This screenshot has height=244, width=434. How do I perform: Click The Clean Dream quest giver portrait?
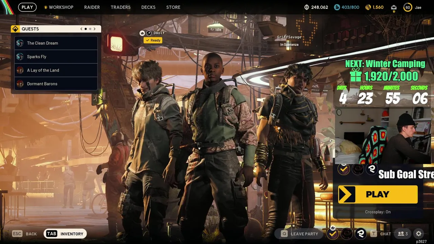point(20,43)
